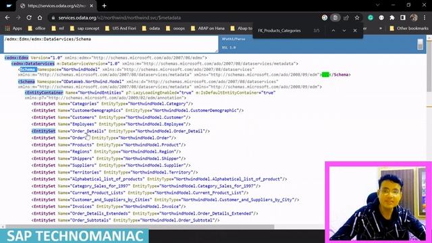The image size is (432, 243).
Task: Open the Grammarly extension icon
Action: [371, 18]
